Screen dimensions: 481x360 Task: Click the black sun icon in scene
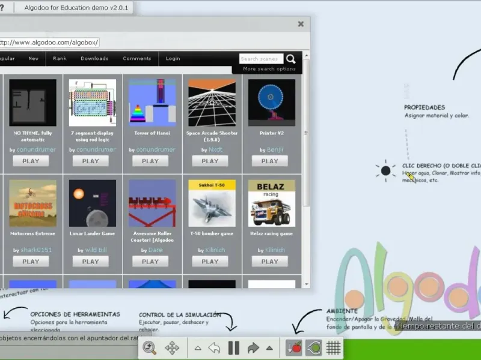(385, 170)
